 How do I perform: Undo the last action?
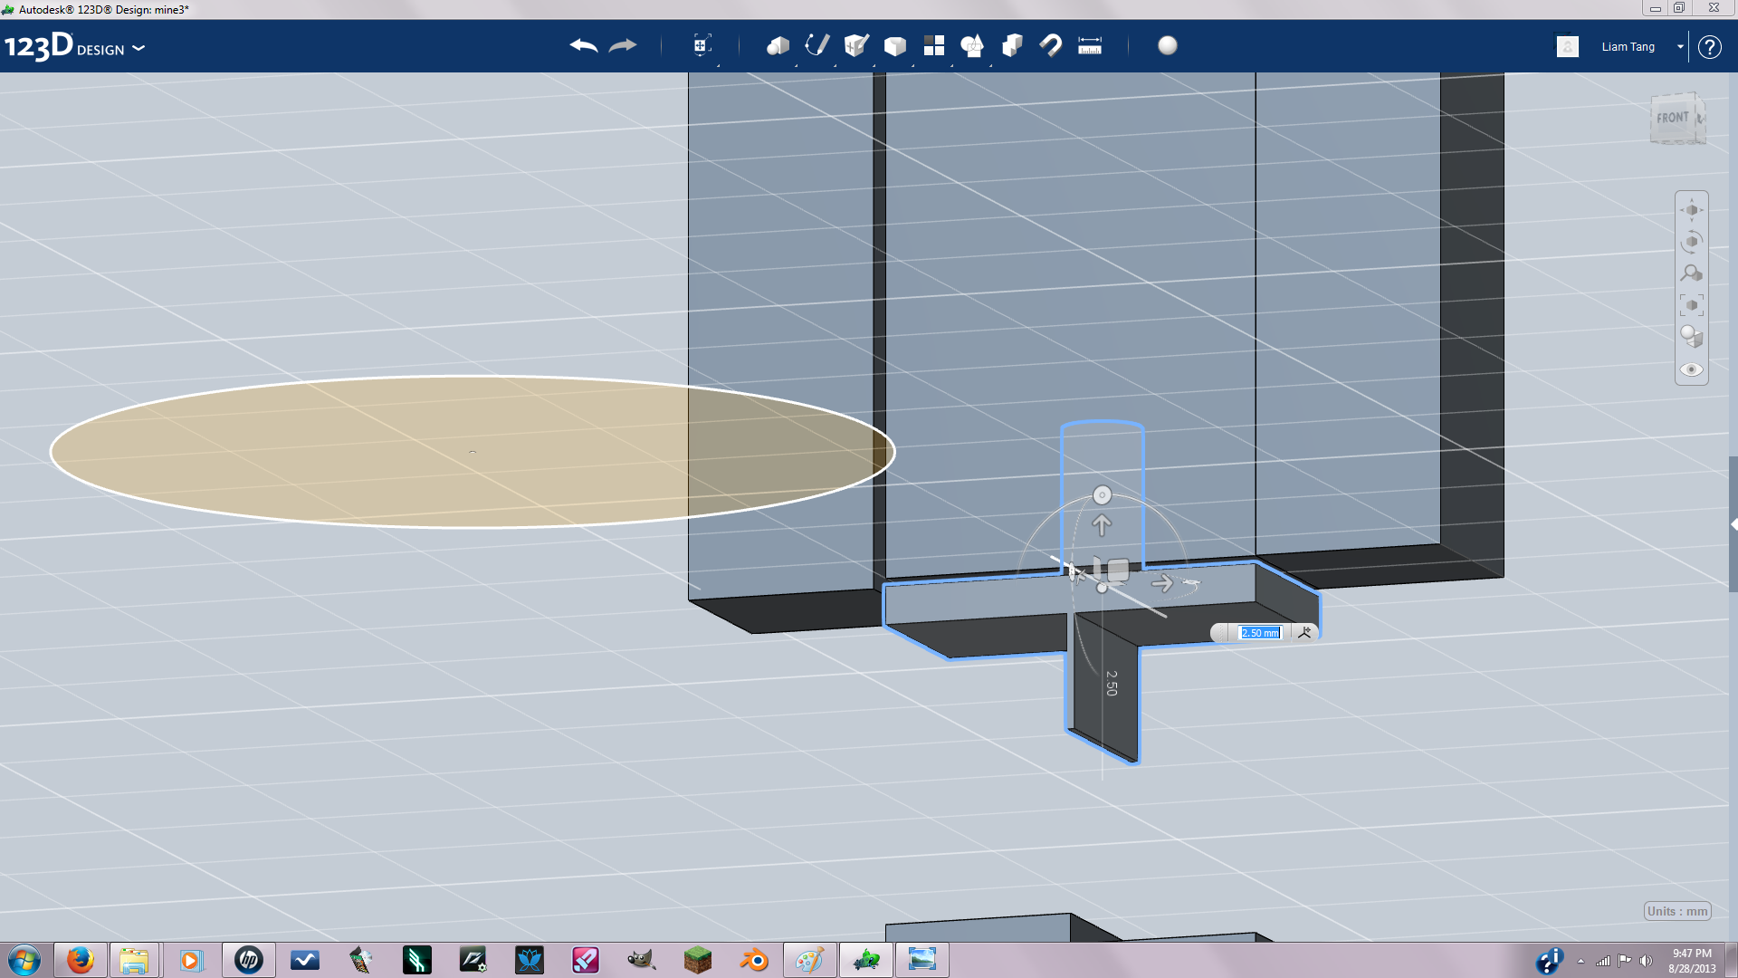(x=584, y=45)
